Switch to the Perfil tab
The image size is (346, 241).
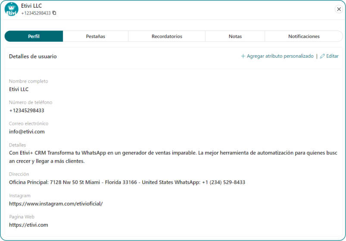point(34,37)
